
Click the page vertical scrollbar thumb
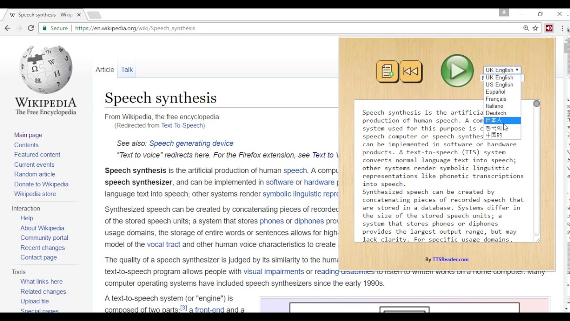[x=566, y=48]
